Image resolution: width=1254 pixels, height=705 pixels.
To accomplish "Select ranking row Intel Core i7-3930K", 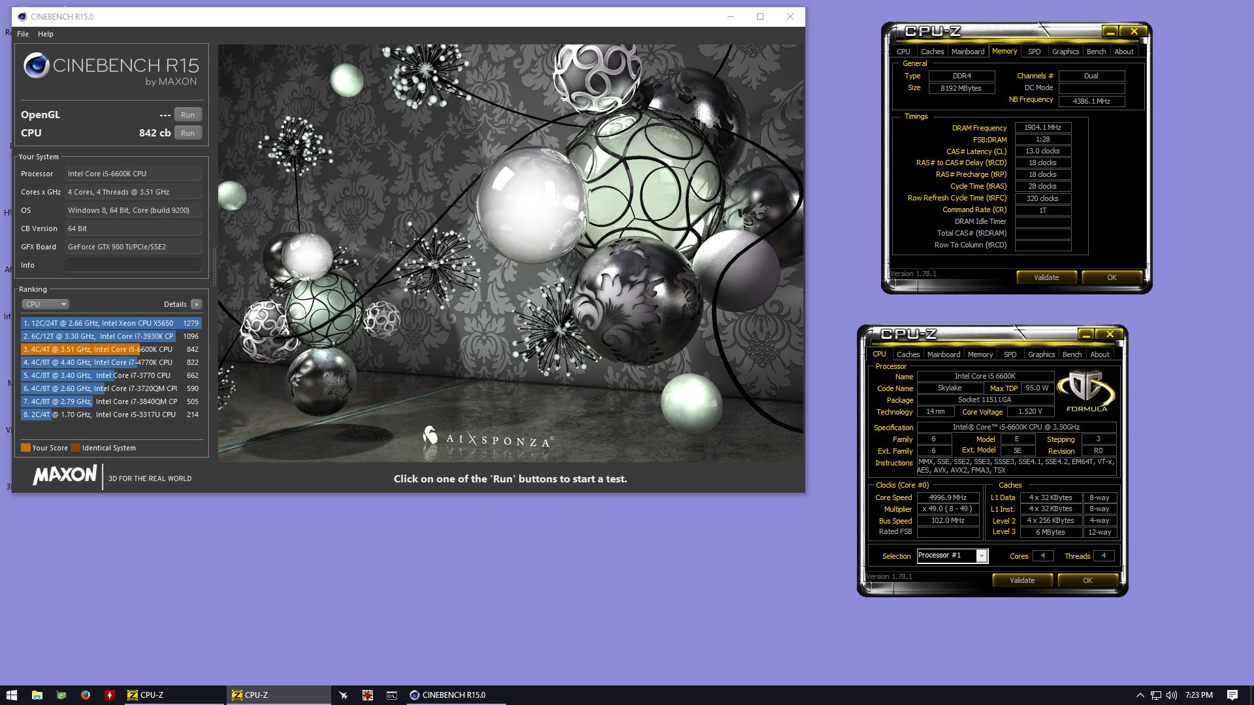I will [x=111, y=336].
